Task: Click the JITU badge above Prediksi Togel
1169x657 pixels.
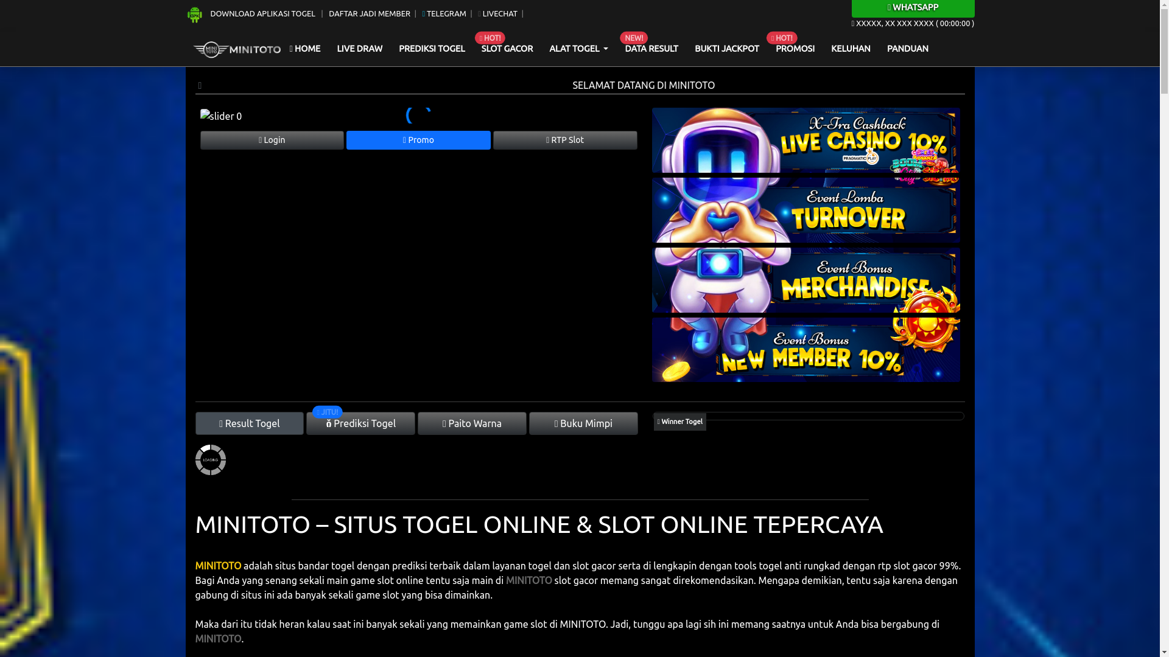Action: coord(328,412)
